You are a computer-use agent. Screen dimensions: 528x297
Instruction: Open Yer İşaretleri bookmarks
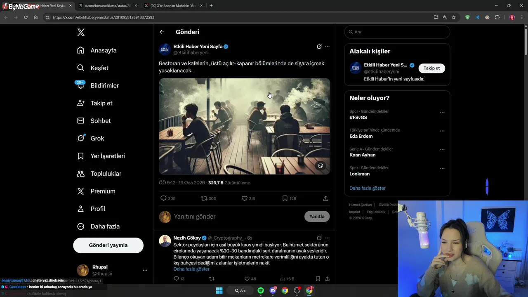101,156
